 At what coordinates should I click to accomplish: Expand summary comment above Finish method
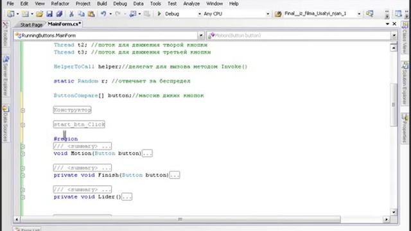click(23, 168)
